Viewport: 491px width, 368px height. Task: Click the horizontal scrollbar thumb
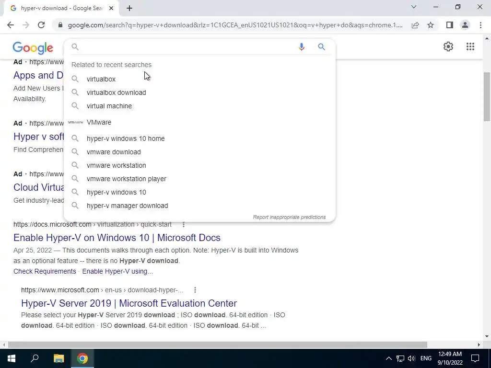(x=217, y=345)
